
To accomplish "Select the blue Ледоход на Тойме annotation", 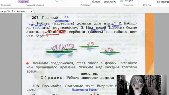I will [x=84, y=90].
